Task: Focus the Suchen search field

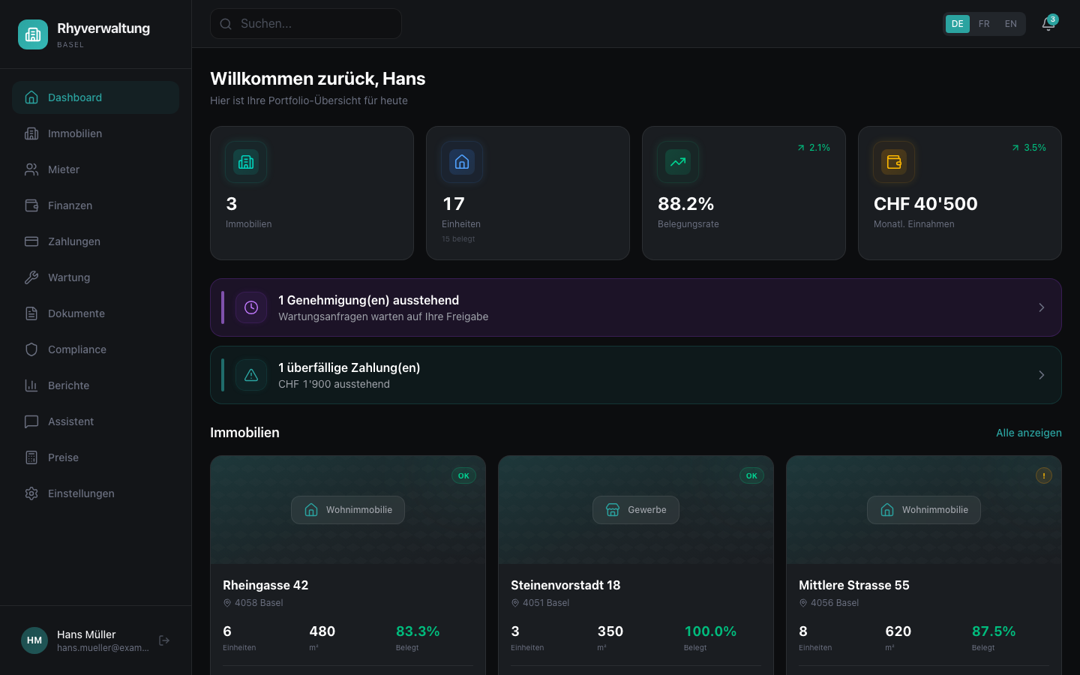Action: [x=306, y=24]
